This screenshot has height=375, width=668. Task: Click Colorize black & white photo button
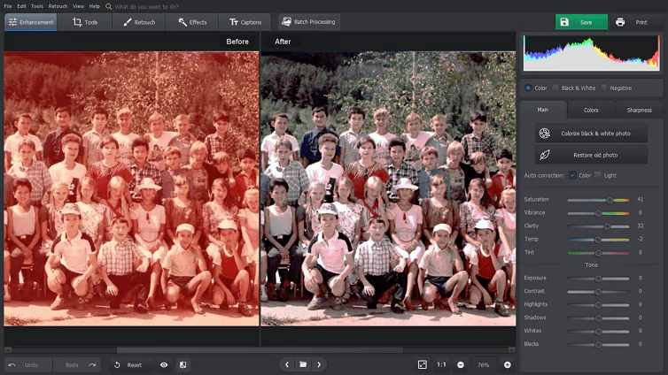tap(591, 133)
